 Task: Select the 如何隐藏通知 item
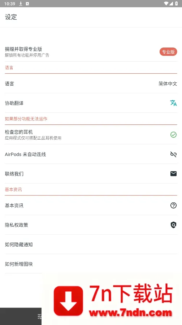point(91,244)
